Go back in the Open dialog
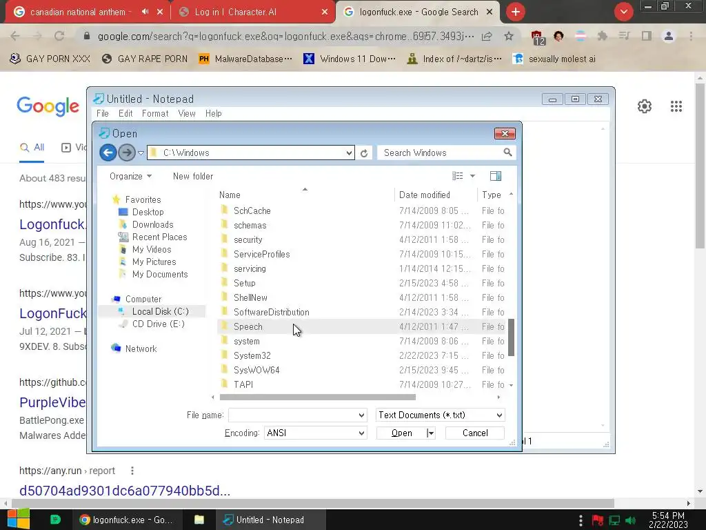The height and width of the screenshot is (530, 706). coord(108,153)
